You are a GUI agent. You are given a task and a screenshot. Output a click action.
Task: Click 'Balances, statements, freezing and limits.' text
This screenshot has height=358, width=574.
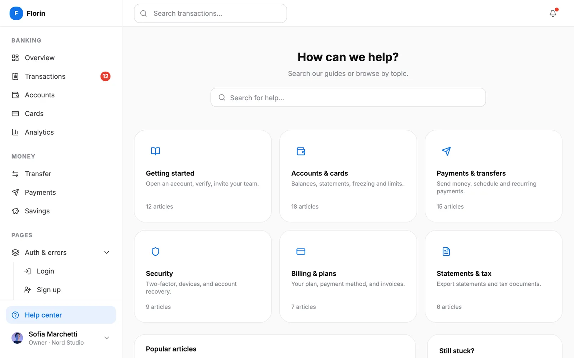point(347,184)
